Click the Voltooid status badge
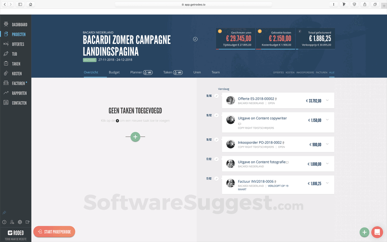This screenshot has height=242, width=387. click(89, 60)
